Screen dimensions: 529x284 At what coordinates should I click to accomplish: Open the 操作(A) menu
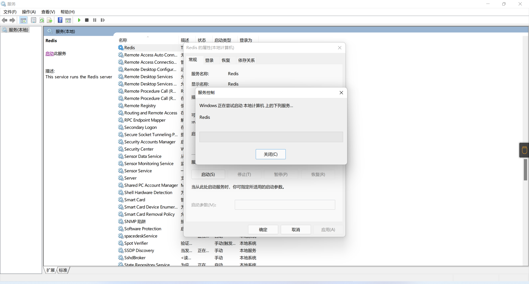click(29, 12)
